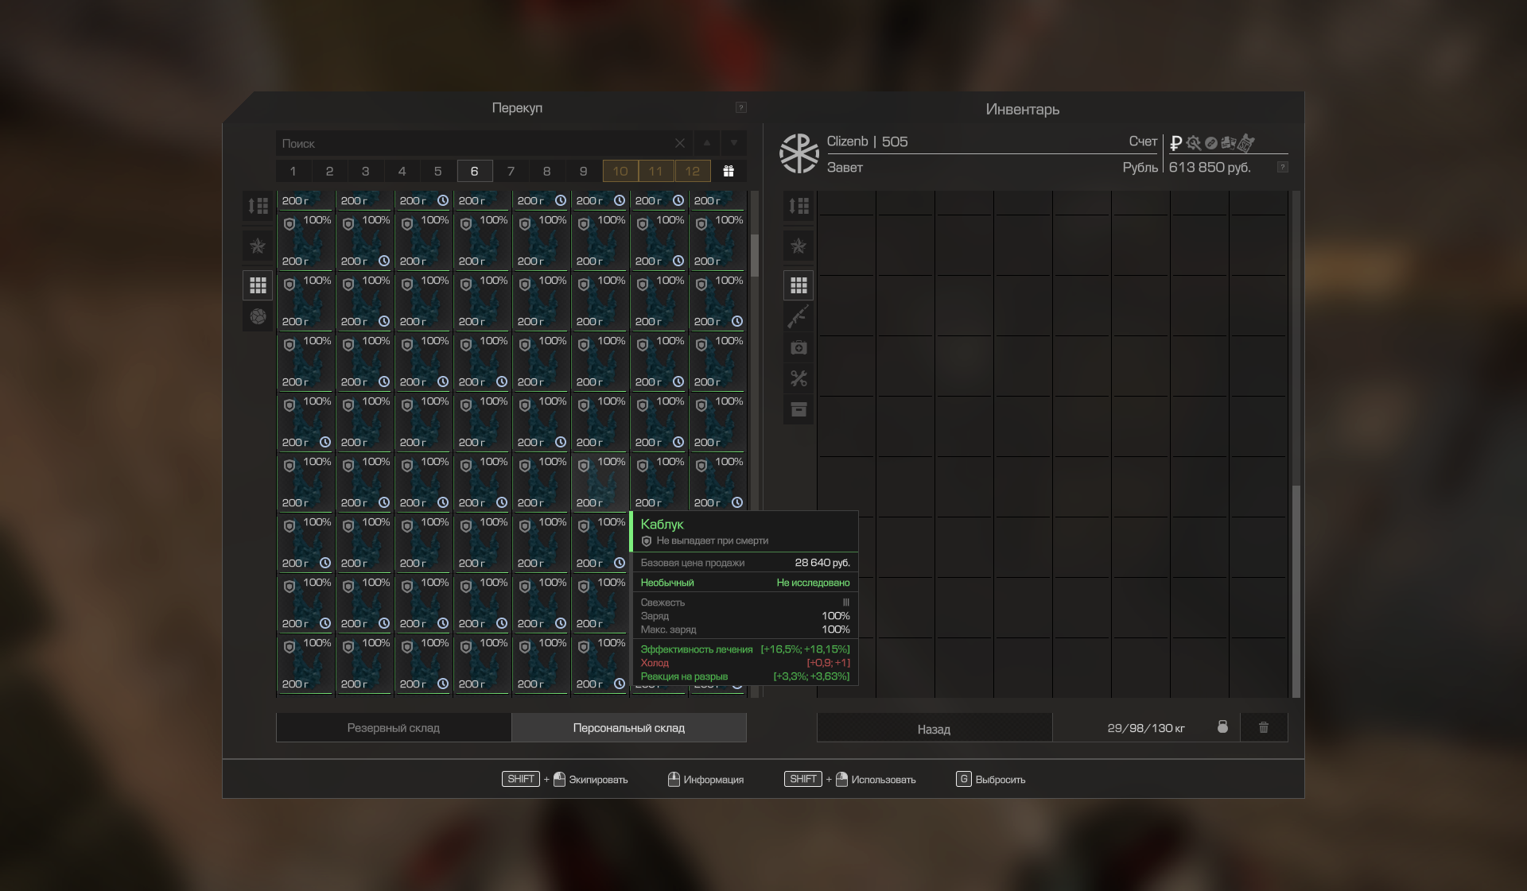Open the help question mark next to balance
The height and width of the screenshot is (891, 1527).
(1282, 167)
